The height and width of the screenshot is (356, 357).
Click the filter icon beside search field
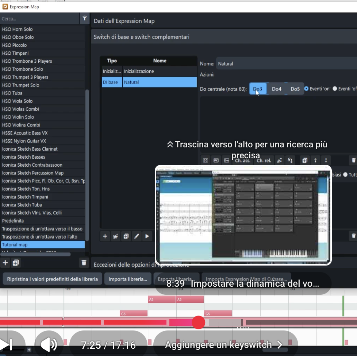84,18
